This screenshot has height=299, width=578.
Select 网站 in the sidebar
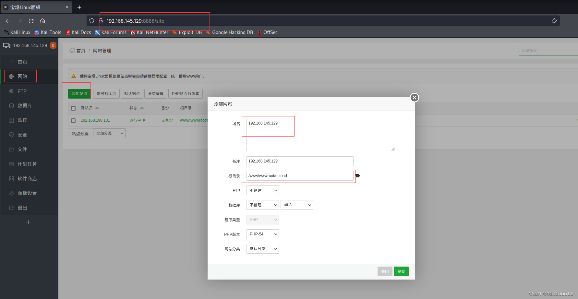click(29, 77)
